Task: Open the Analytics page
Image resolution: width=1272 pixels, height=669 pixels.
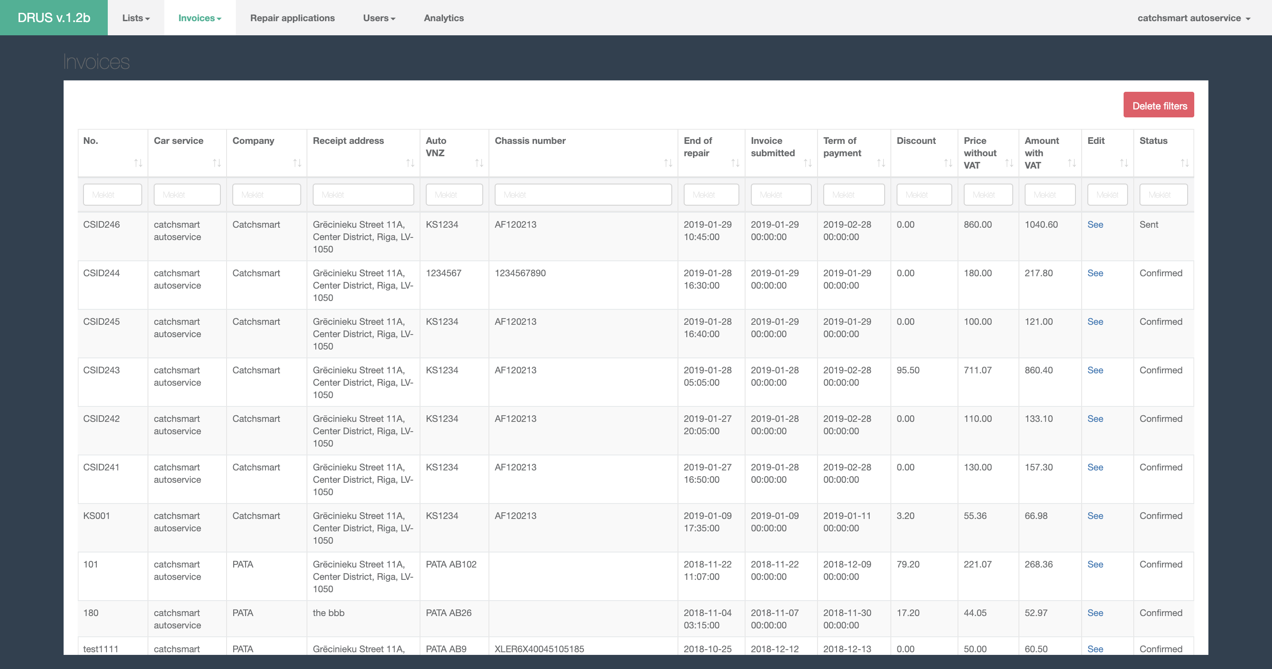Action: (x=443, y=18)
